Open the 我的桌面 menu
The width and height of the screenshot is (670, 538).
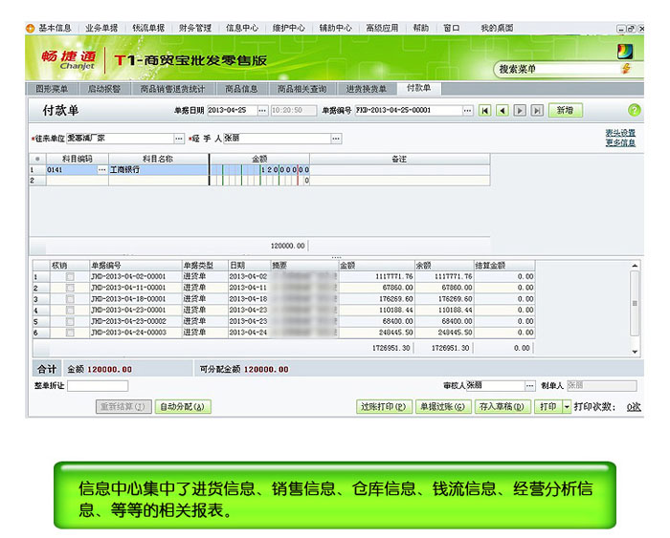[497, 28]
